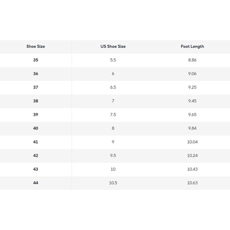Click foot length 8.86 value
The height and width of the screenshot is (230, 230).
tap(192, 60)
